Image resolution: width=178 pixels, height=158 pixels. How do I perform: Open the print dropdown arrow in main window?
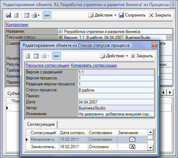(x=39, y=15)
